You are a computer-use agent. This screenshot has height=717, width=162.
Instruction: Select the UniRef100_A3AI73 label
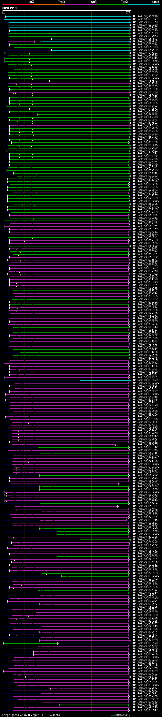[145, 33]
